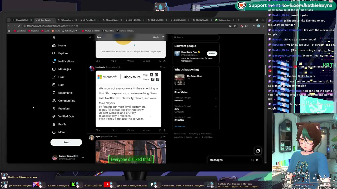Screen dimensions: 337x189
Task: Open options for Ivanovic trend
Action: (216, 98)
